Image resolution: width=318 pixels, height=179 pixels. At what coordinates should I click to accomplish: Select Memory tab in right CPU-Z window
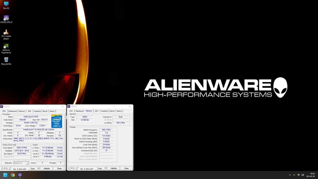[89, 111]
